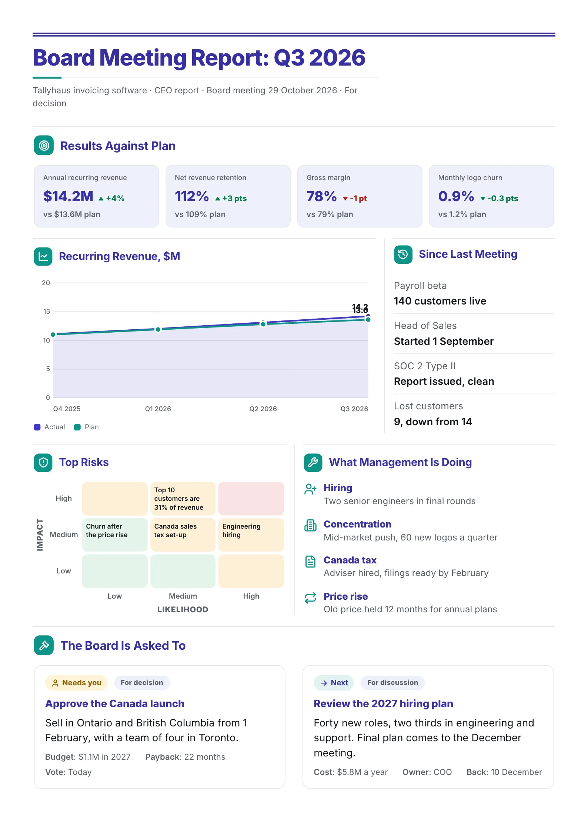Click the Back: 10 December text
Image resolution: width=588 pixels, height=832 pixels.
pyautogui.click(x=504, y=772)
